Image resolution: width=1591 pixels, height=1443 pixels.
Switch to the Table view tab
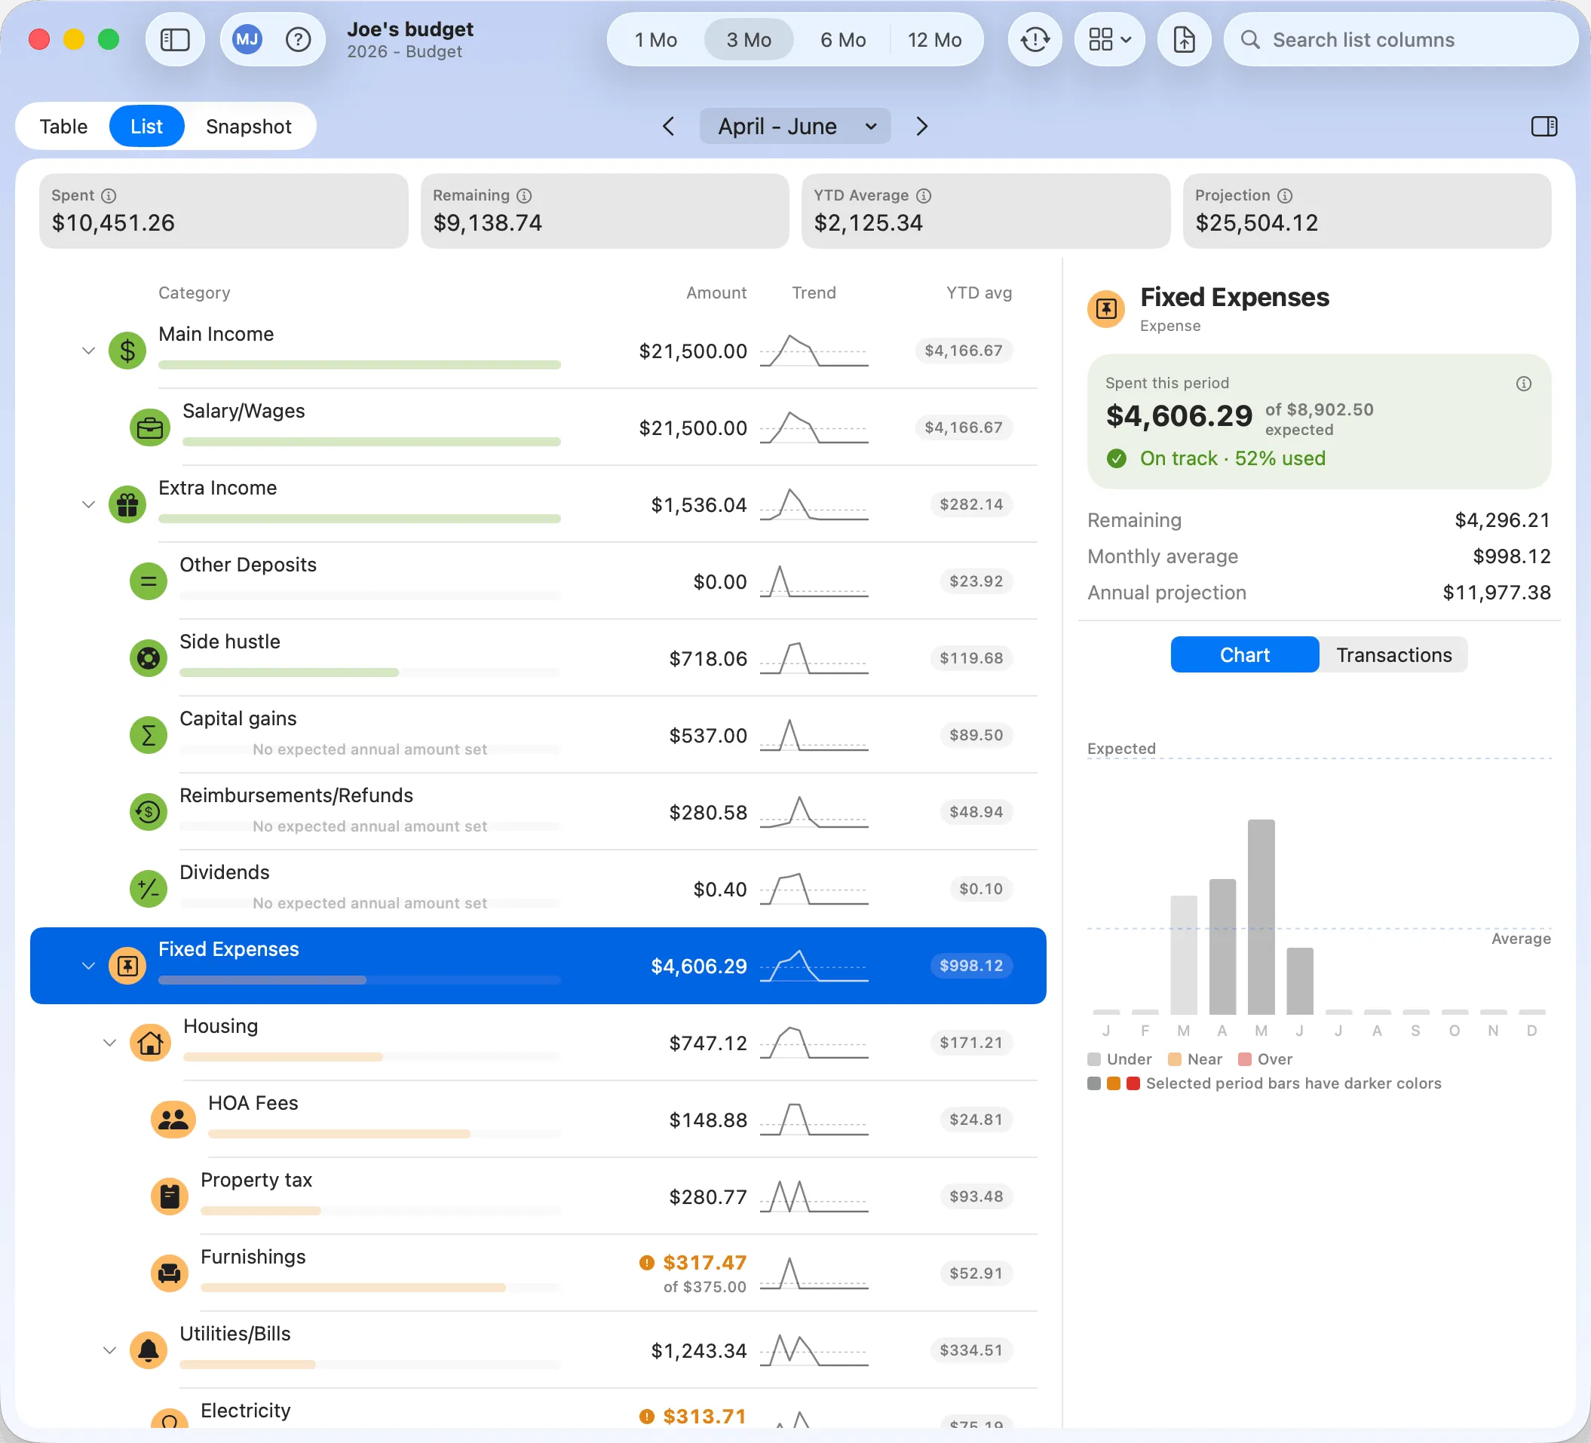(64, 126)
